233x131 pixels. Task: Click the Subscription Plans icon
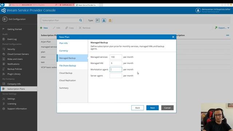(x=4, y=89)
